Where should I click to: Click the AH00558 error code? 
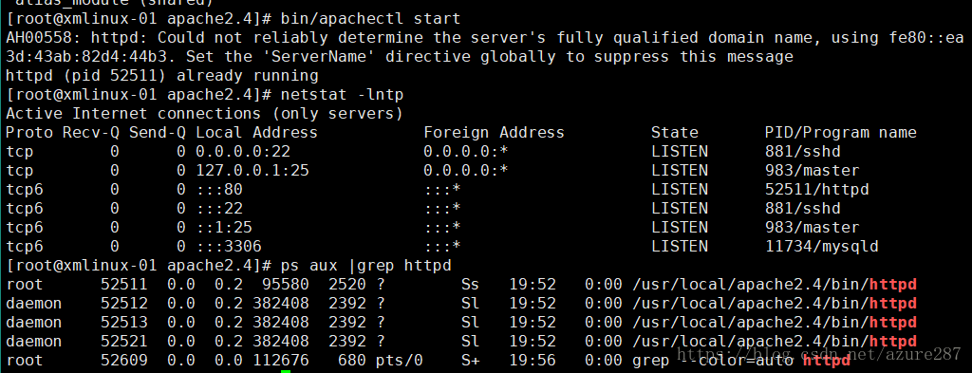[x=39, y=38]
